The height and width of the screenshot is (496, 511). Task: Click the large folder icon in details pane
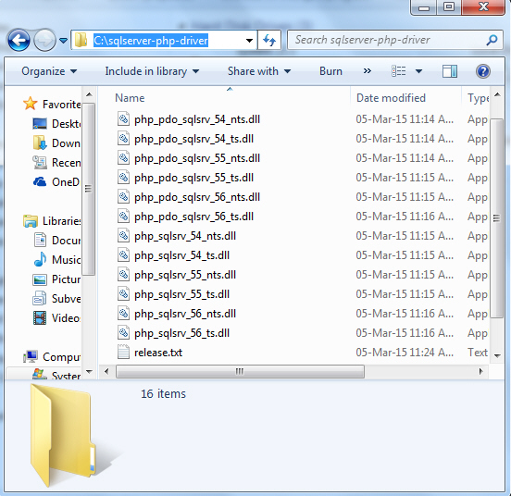click(63, 435)
